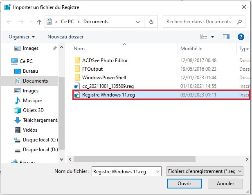
Task: Expand the file name dropdown
Action: point(158,172)
